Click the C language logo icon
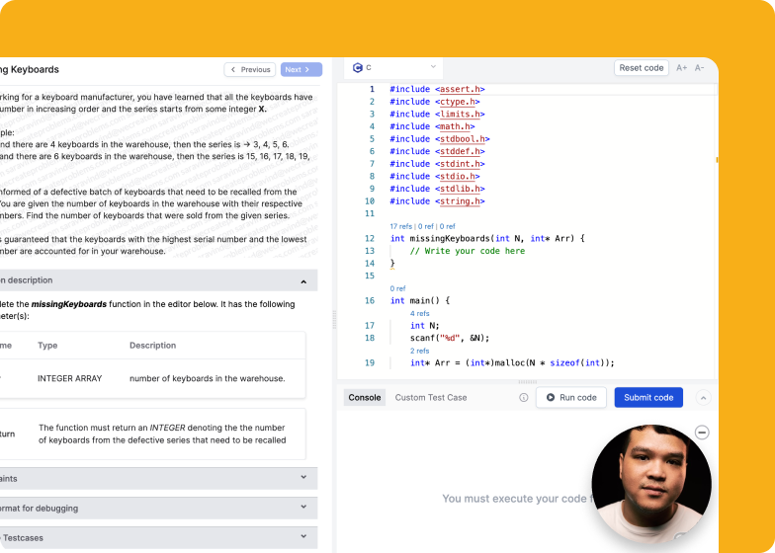The image size is (775, 553). tap(357, 68)
